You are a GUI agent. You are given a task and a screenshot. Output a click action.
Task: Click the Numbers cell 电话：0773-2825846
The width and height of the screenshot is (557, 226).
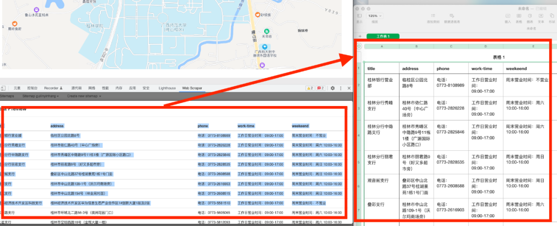pyautogui.click(x=451, y=135)
